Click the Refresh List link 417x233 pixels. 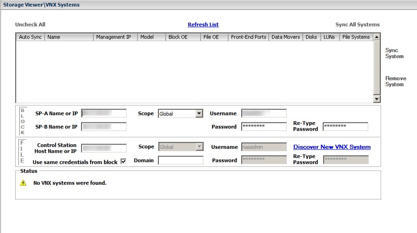(x=203, y=25)
